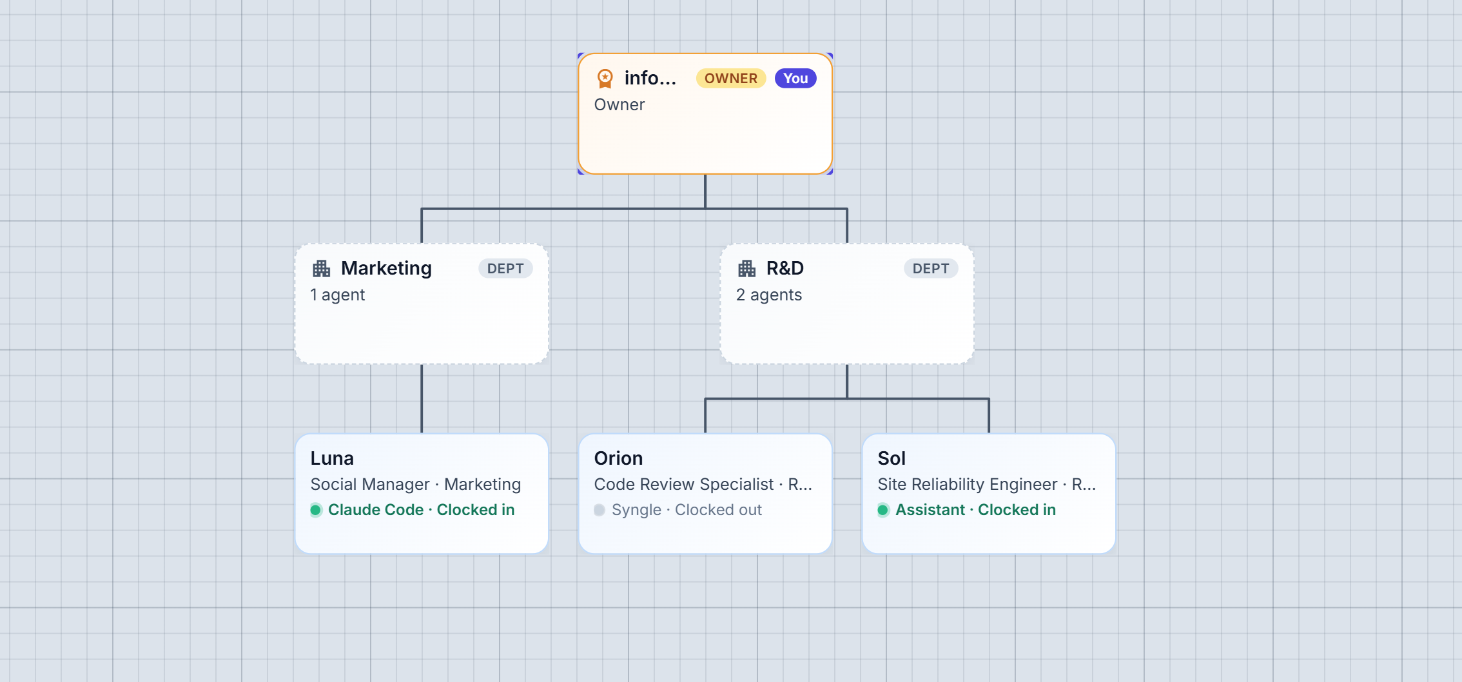Screen dimensions: 1462x682
Task: Click the owner award ribbon icon
Action: point(605,79)
